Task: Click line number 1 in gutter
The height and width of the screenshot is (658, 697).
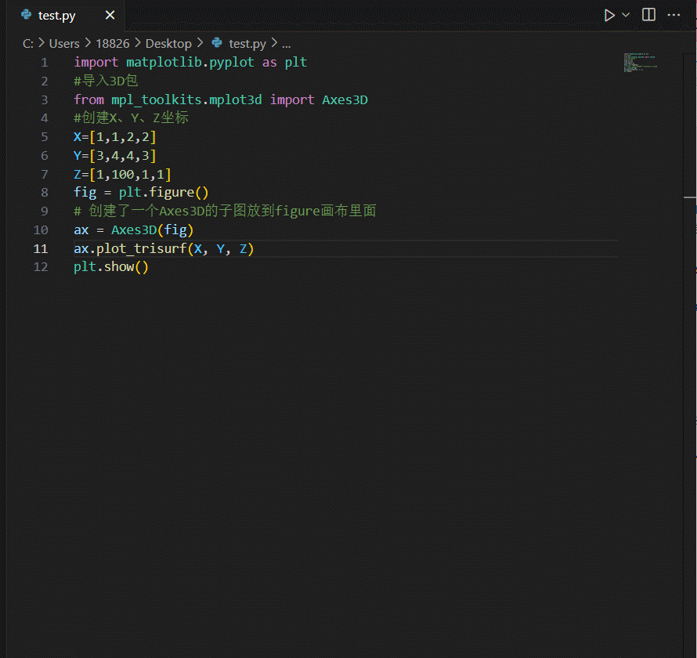Action: (x=45, y=62)
